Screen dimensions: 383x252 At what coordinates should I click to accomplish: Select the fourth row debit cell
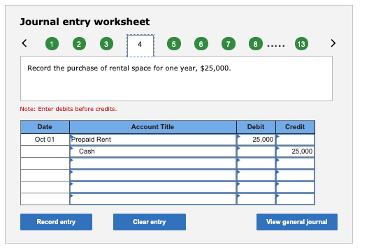(x=256, y=175)
